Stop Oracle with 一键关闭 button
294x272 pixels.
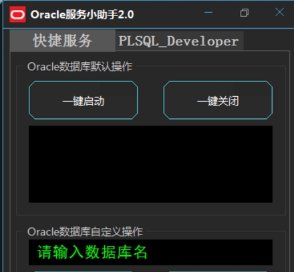pos(218,100)
